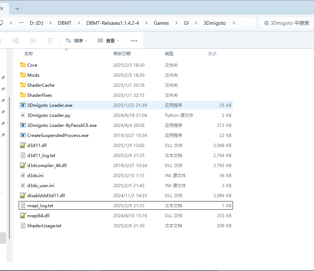Select the ShaderUsage.txt file name
The image size is (314, 271).
[44, 226]
